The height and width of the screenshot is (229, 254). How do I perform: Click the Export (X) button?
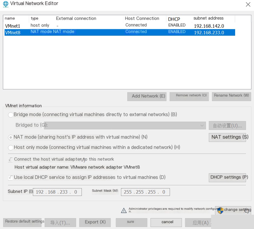pos(95,222)
